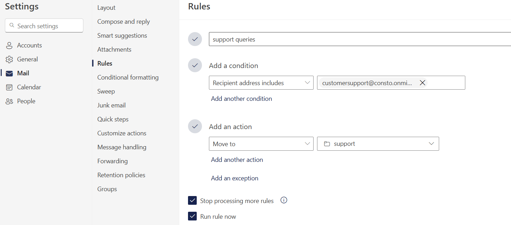Image resolution: width=511 pixels, height=225 pixels.
Task: Open Accounts settings using the person icon
Action: tap(9, 45)
